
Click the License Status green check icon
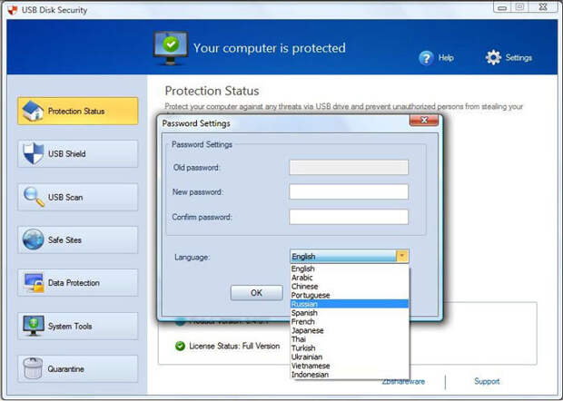[180, 347]
